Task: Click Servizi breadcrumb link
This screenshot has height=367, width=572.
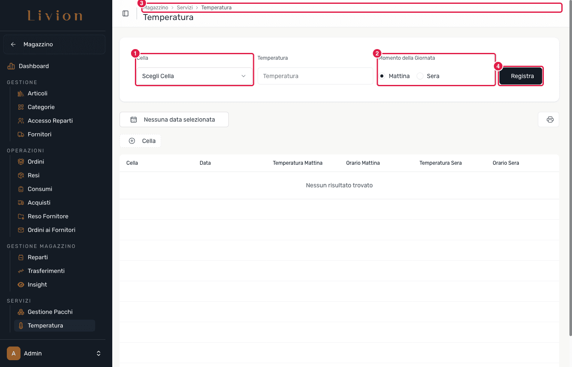Action: click(185, 8)
